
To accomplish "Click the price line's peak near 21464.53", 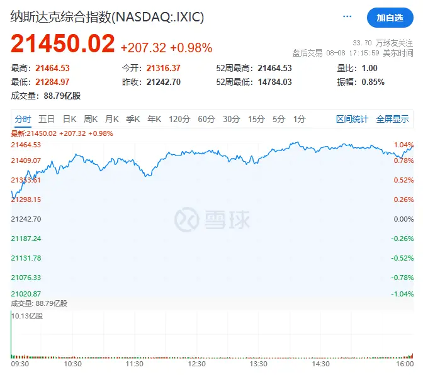I will [297, 142].
